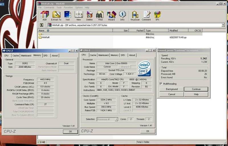Open the Commands menu
Viewport: 228px width, 146px height.
point(49,7)
